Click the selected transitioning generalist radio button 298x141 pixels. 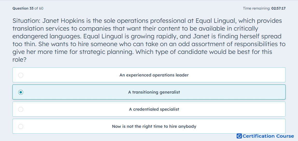pyautogui.click(x=21, y=92)
